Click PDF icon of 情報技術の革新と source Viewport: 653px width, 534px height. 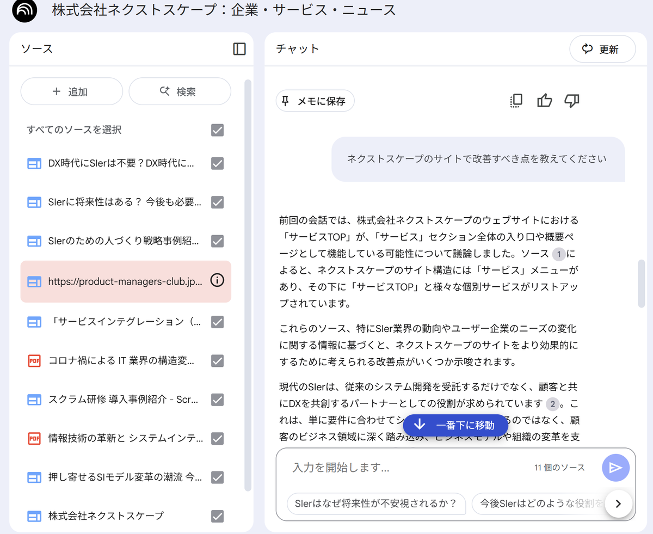pyautogui.click(x=34, y=438)
